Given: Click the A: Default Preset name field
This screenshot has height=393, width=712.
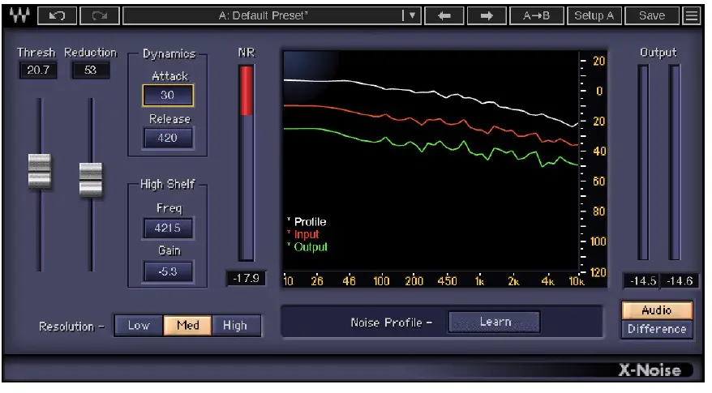Looking at the screenshot, I should 264,15.
